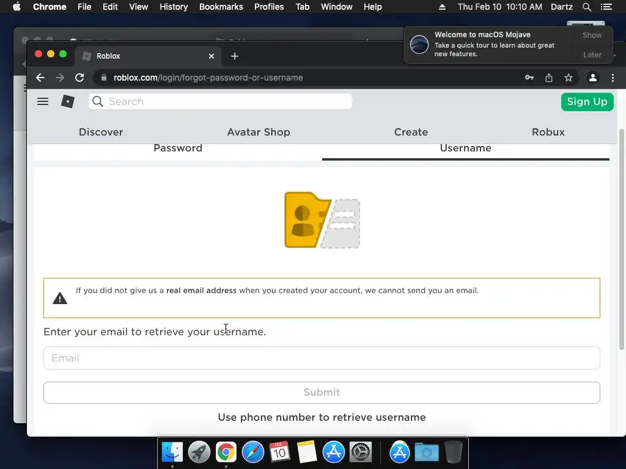Click the Spotlight search icon in menu bar
626x469 pixels.
pos(586,7)
